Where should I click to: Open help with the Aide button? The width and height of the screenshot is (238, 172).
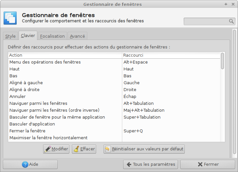click(30, 164)
